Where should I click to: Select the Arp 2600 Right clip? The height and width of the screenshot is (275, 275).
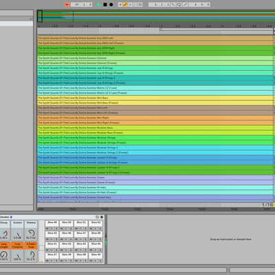coord(155,48)
